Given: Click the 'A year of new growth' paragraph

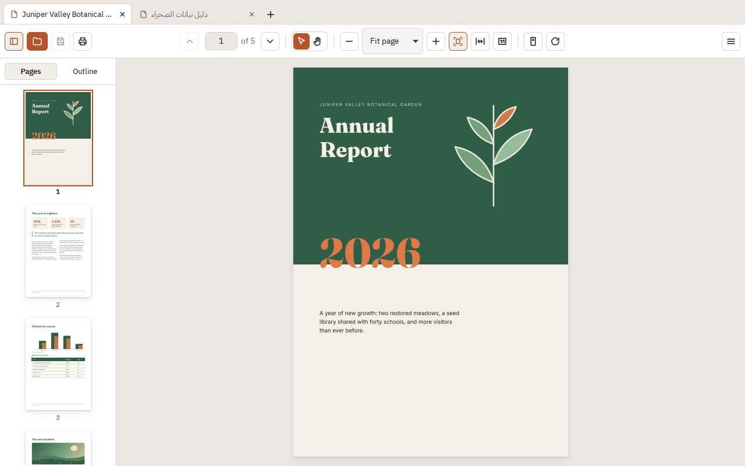Looking at the screenshot, I should pyautogui.click(x=389, y=322).
